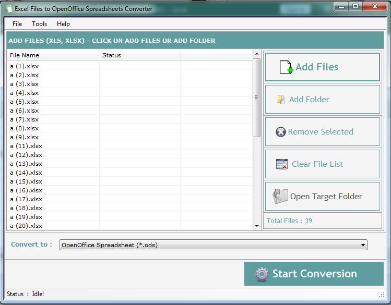Click the Add Folder icon
The height and width of the screenshot is (305, 391).
281,100
